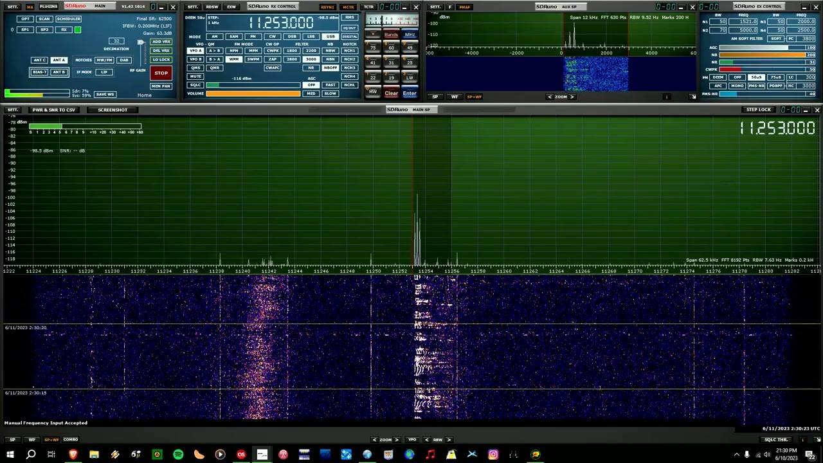Toggle the green RX indicator square

tap(78, 30)
